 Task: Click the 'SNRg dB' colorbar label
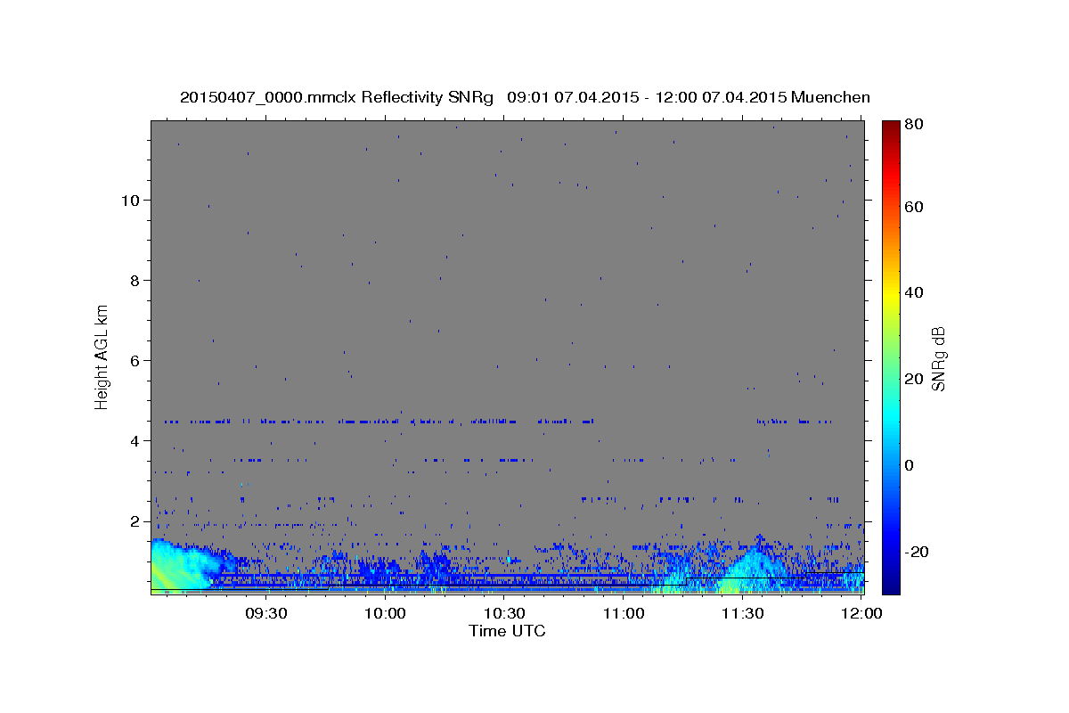click(x=937, y=358)
